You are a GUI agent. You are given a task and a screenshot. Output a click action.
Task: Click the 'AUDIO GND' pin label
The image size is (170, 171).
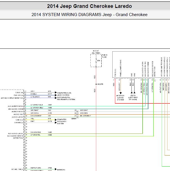pos(18,114)
